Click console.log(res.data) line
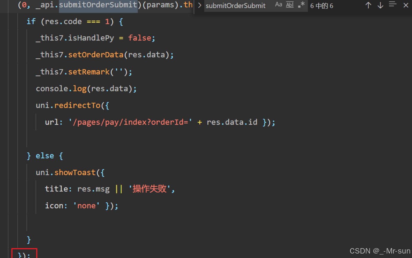412x258 pixels. tap(86, 88)
